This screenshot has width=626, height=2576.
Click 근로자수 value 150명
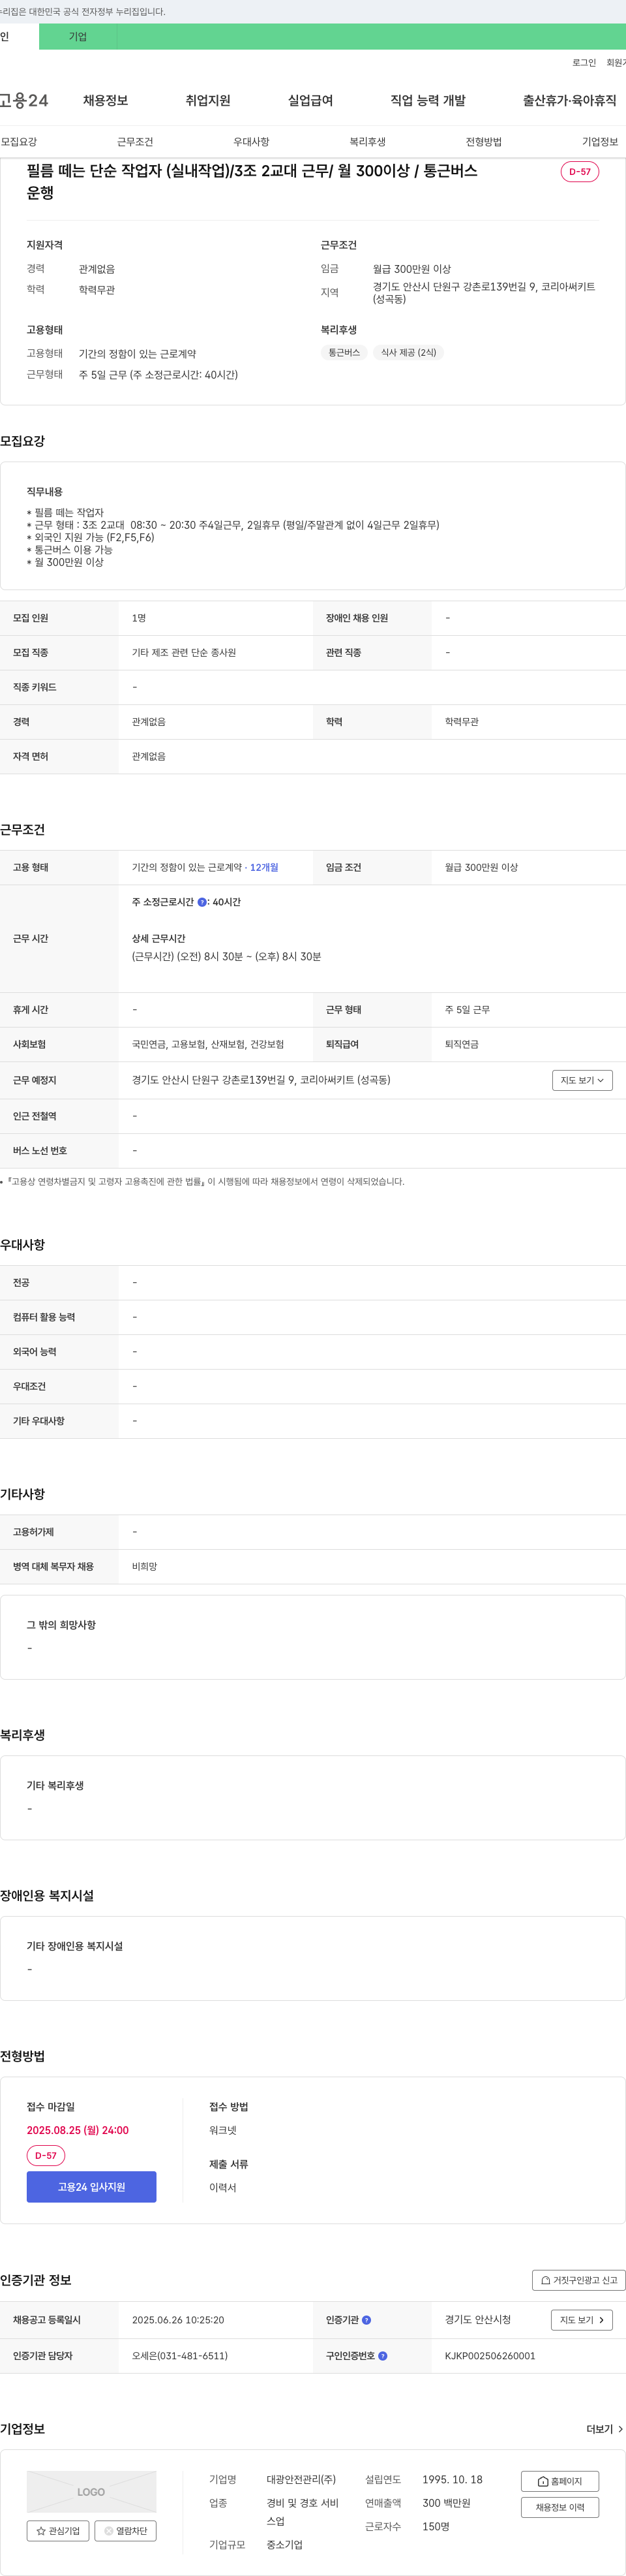tap(436, 2527)
